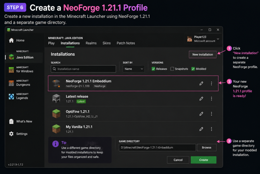The image size is (260, 174).
Task: Click the My Vanilla 1.21.1 grass block icon
Action: pyautogui.click(x=56, y=129)
